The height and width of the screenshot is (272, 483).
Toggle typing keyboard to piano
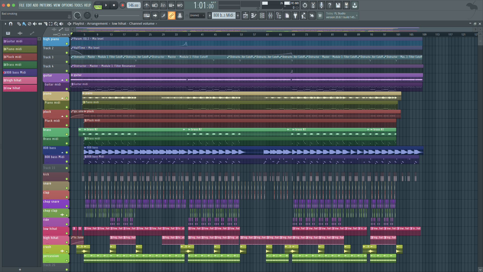(x=147, y=16)
